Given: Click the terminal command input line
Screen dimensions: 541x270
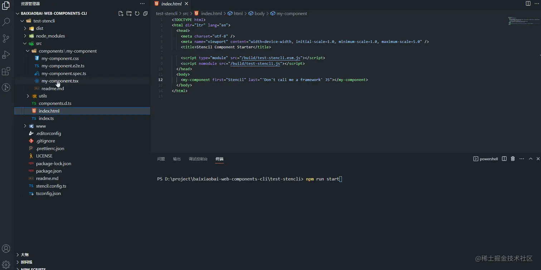Looking at the screenshot, I should pyautogui.click(x=250, y=179).
